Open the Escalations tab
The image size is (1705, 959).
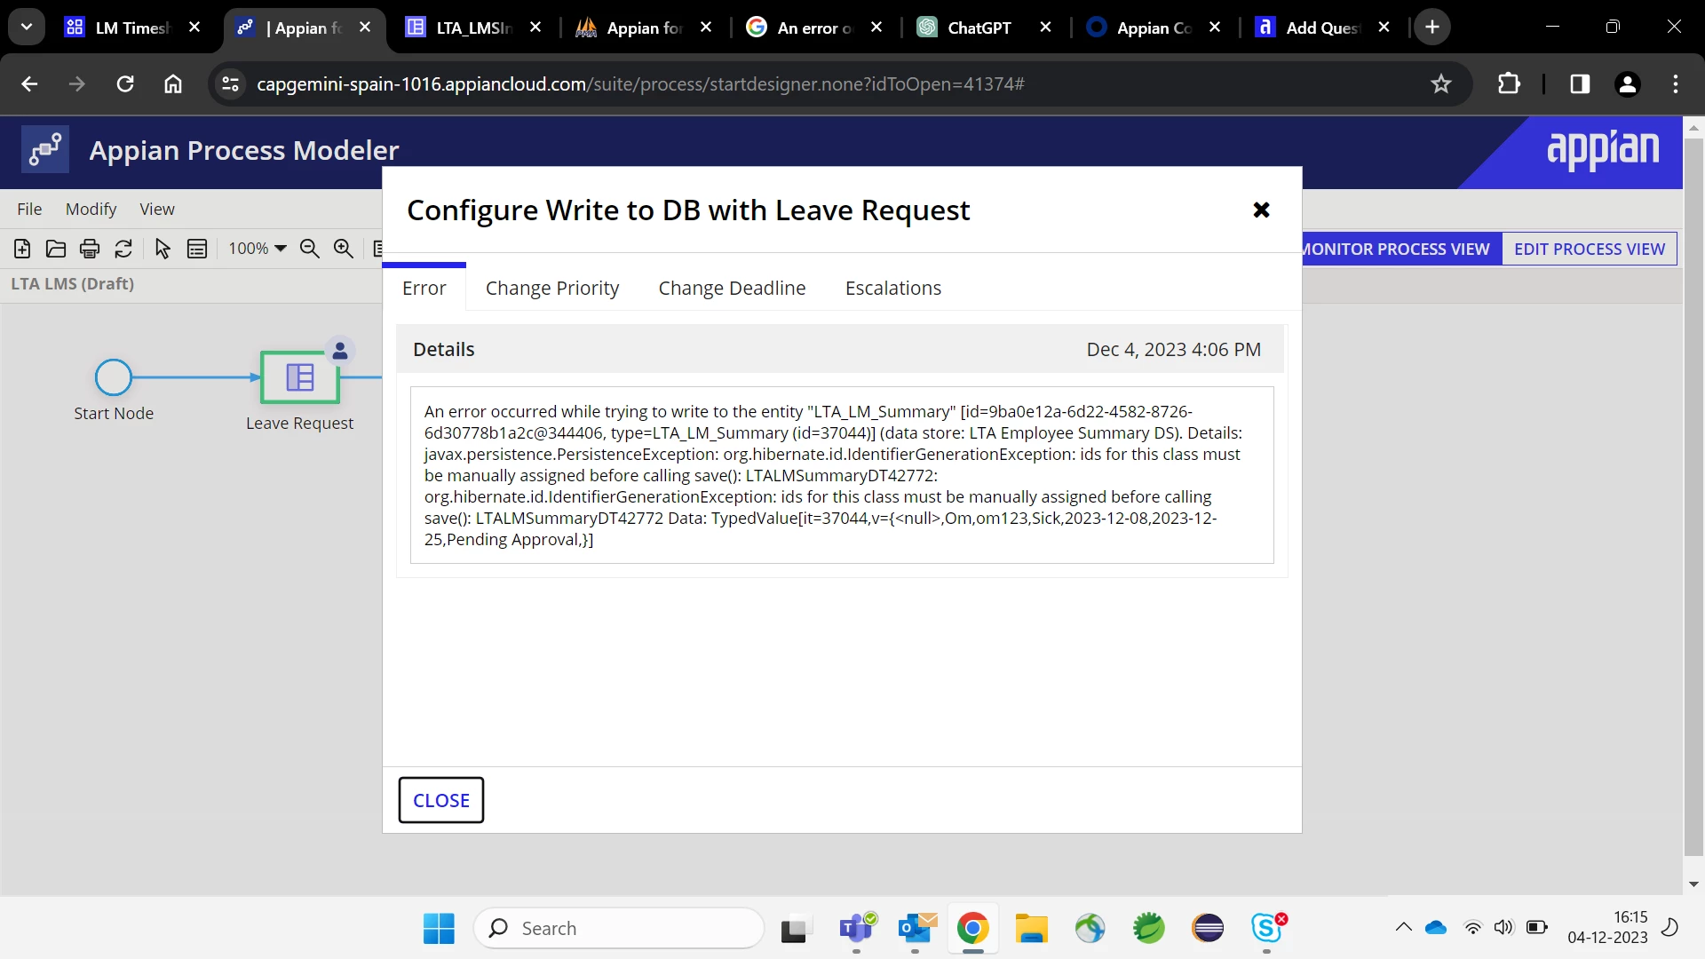(893, 288)
